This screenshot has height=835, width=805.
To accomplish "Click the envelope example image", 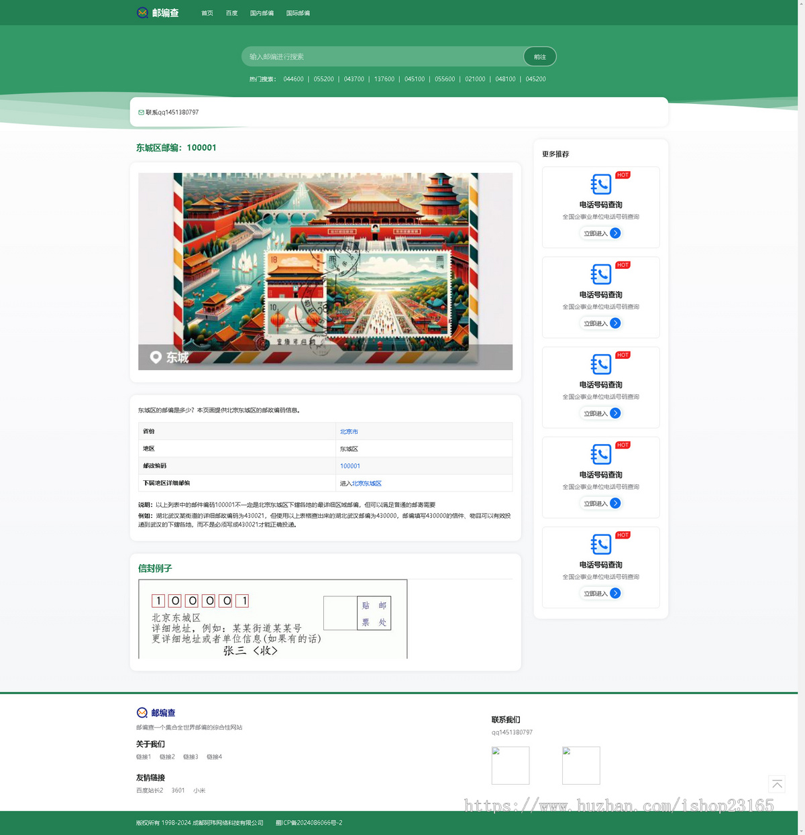I will pyautogui.click(x=272, y=619).
